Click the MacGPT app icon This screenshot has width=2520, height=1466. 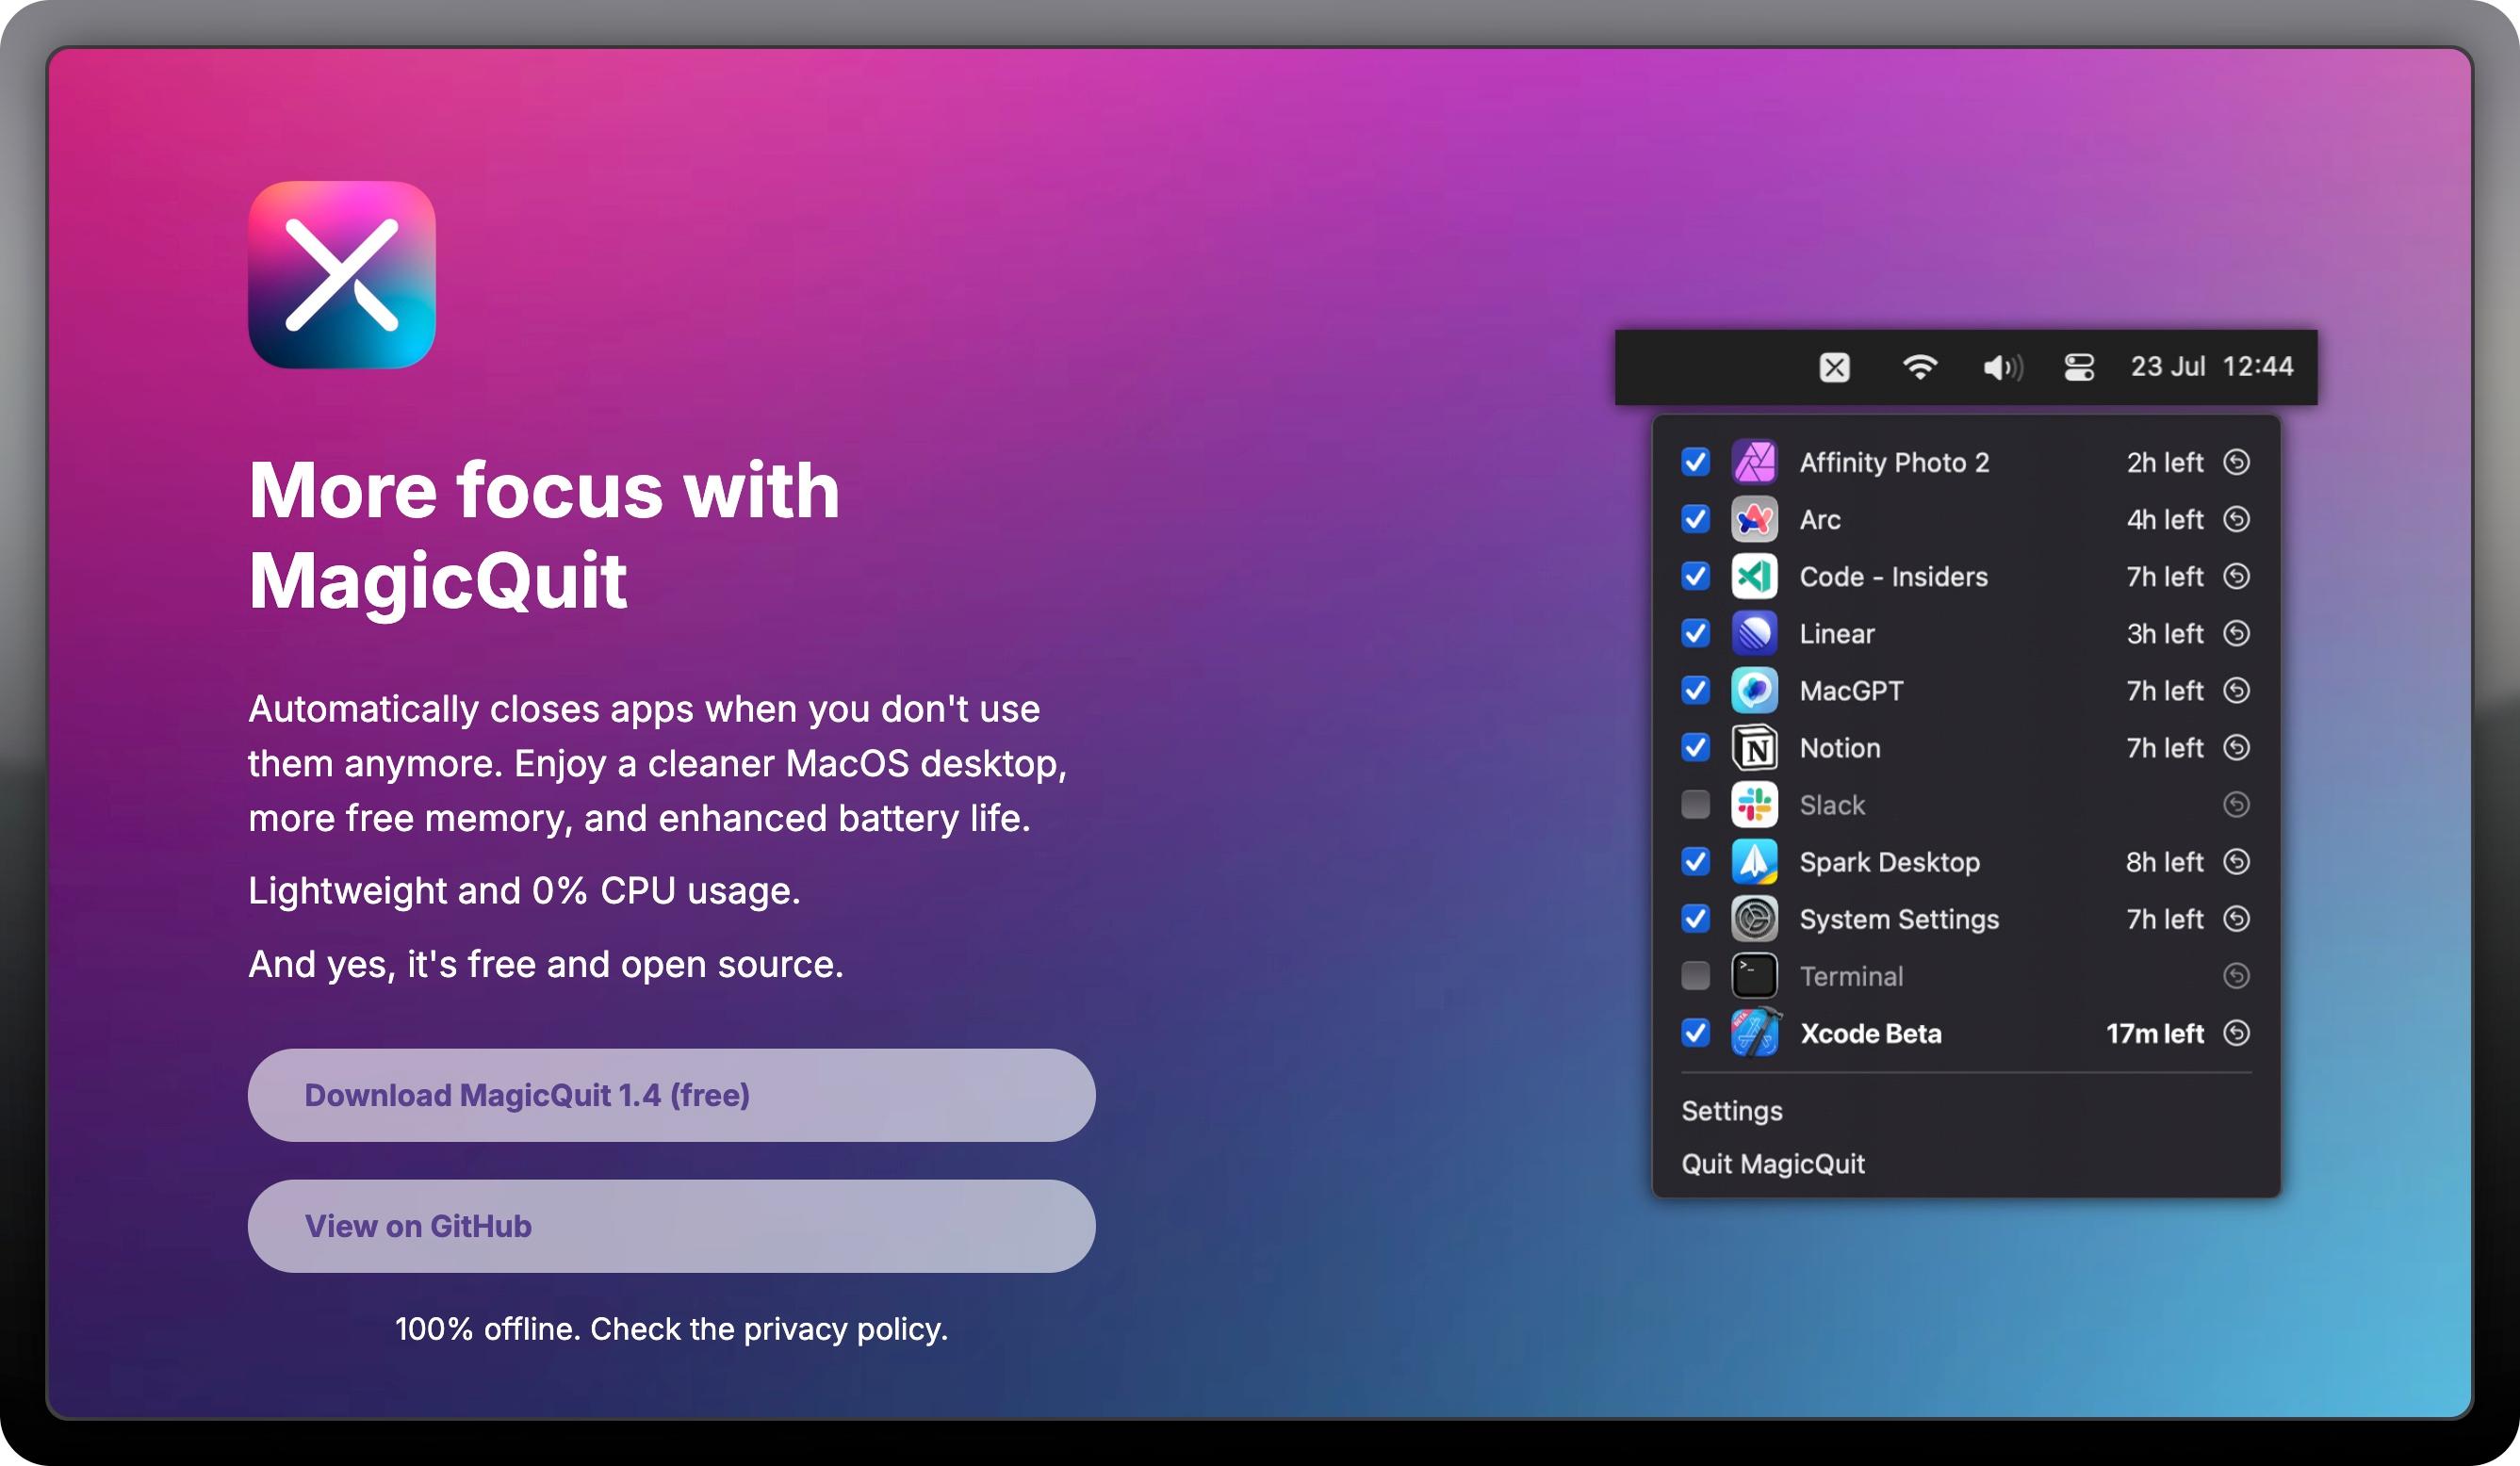click(1754, 690)
